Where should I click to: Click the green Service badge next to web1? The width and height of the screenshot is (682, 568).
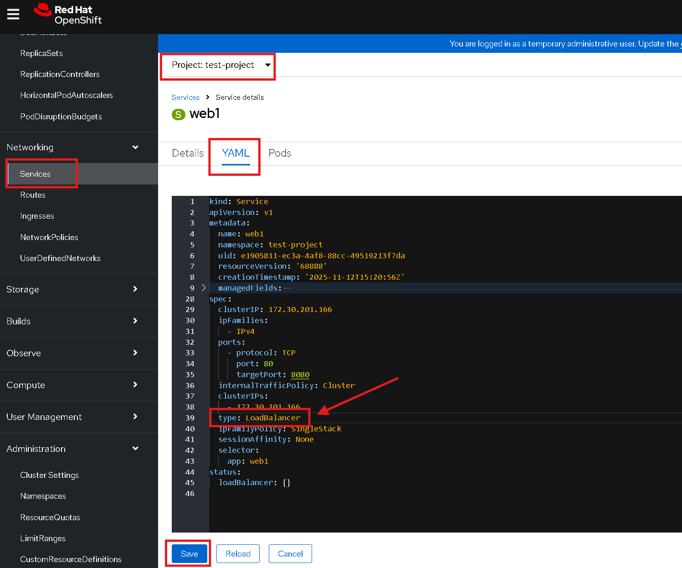coord(178,114)
